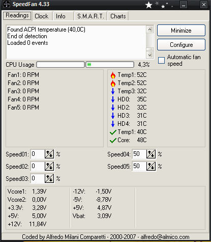
Task: Click the '+5V: 4,87V' reading
Action: click(92, 208)
